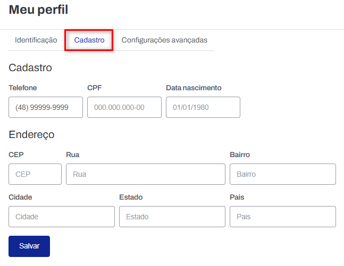This screenshot has width=344, height=266.
Task: Click the Cadastro section heading
Action: point(30,67)
